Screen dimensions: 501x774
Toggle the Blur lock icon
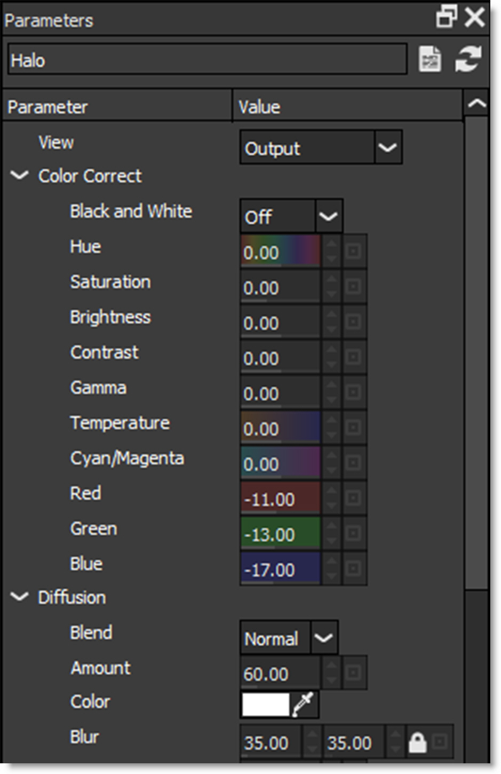pyautogui.click(x=417, y=742)
